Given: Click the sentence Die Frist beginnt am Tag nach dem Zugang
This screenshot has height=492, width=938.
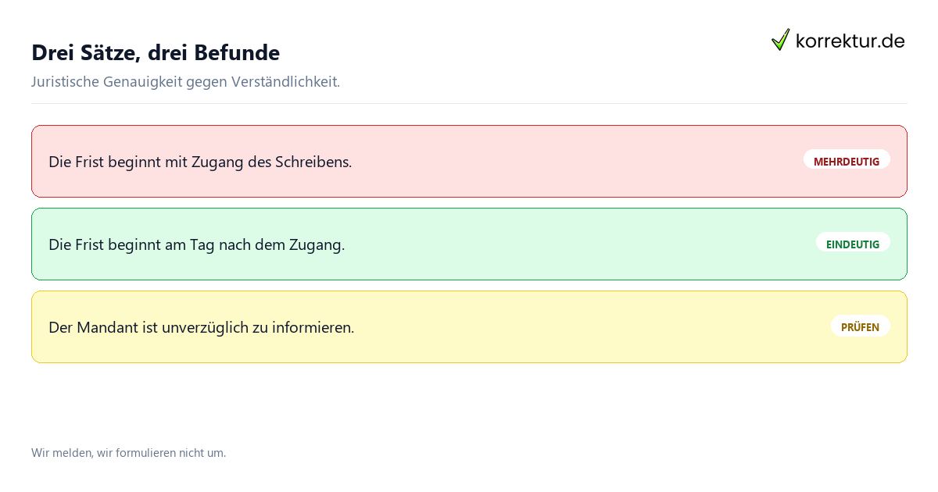Looking at the screenshot, I should [196, 245].
